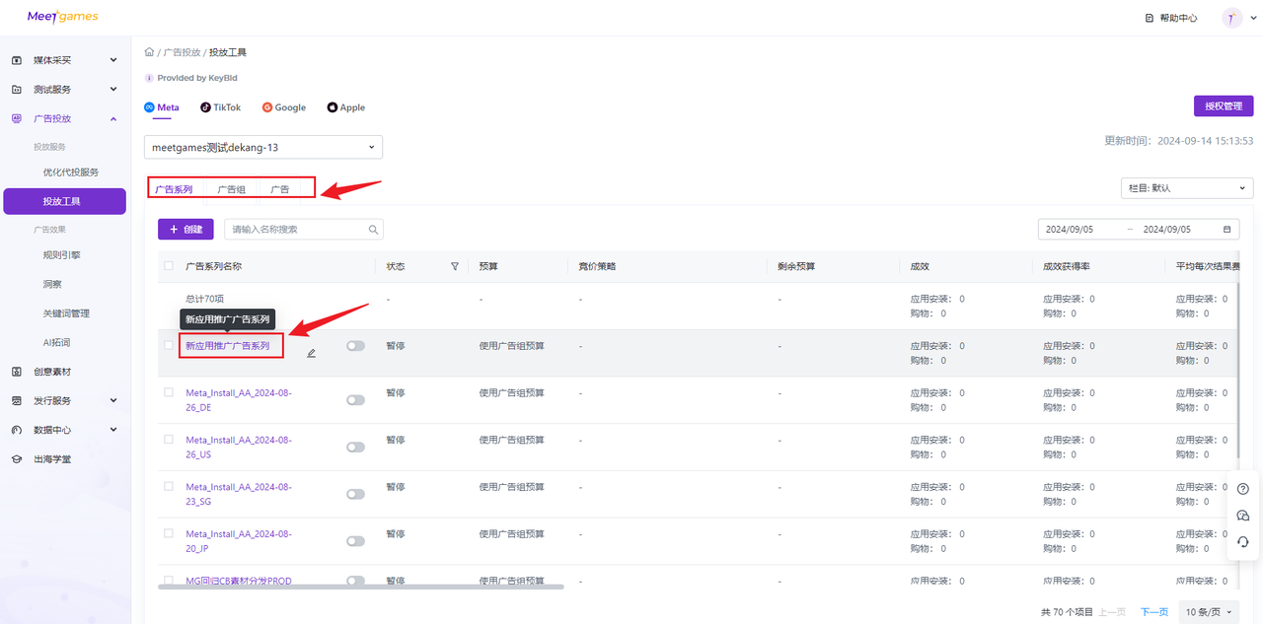This screenshot has width=1263, height=624.
Task: Click the 媒体采买 sidebar icon
Action: click(x=17, y=60)
